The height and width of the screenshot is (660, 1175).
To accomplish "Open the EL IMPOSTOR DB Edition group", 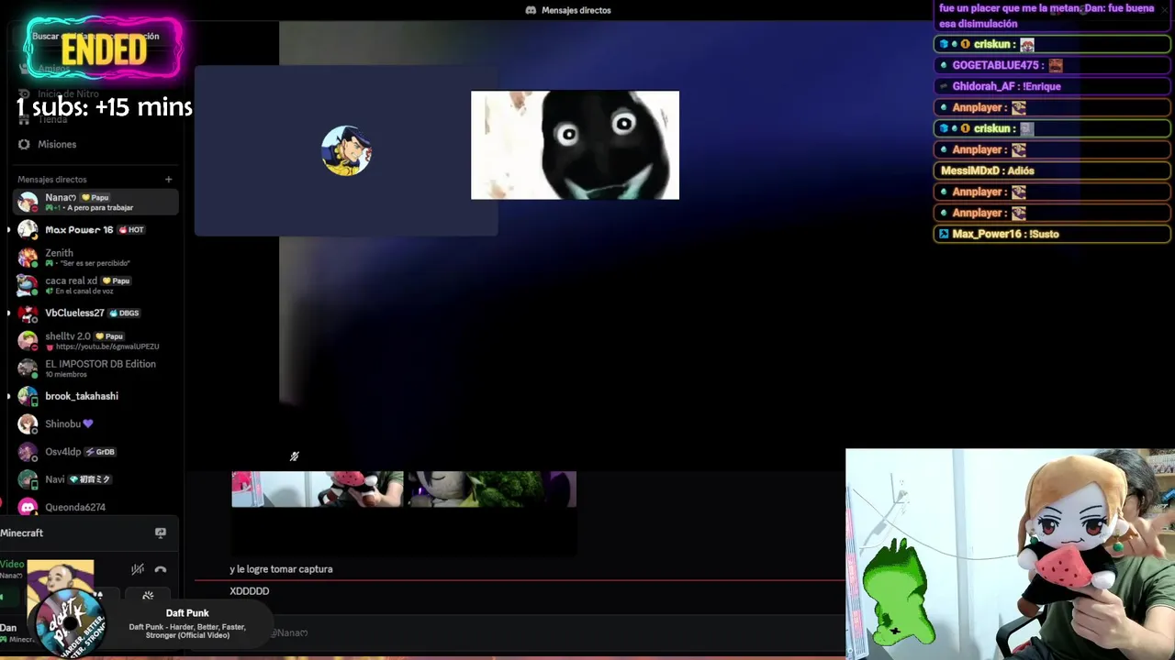I will coord(95,368).
